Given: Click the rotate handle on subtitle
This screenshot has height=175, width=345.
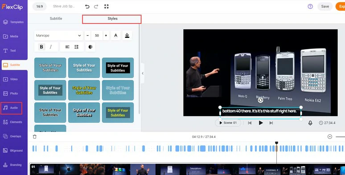Looking at the screenshot, I should (x=260, y=101).
